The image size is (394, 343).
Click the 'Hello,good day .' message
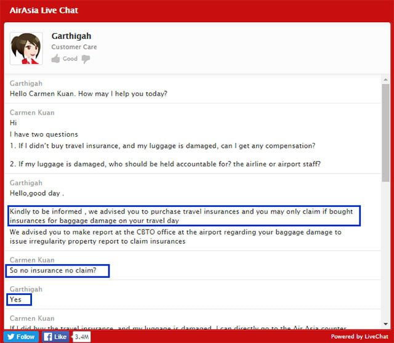(37, 193)
